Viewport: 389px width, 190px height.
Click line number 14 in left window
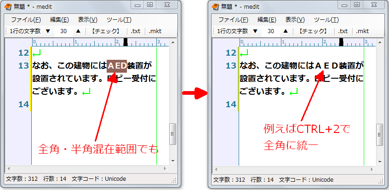(23, 104)
